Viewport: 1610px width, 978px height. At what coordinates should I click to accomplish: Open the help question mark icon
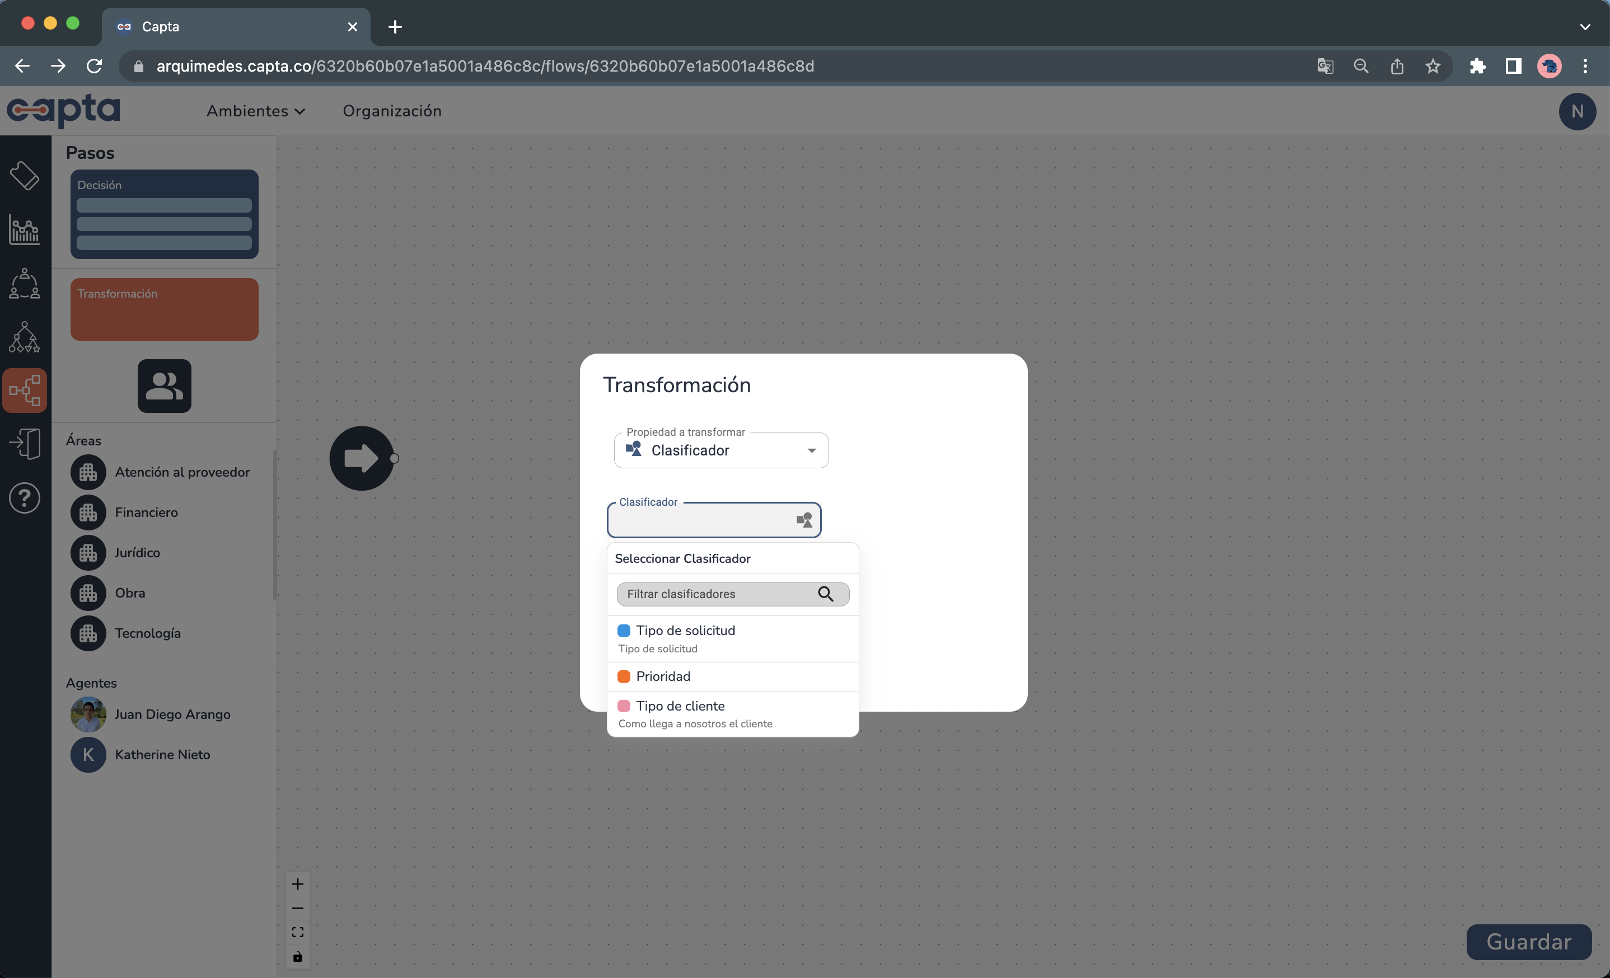(x=25, y=498)
